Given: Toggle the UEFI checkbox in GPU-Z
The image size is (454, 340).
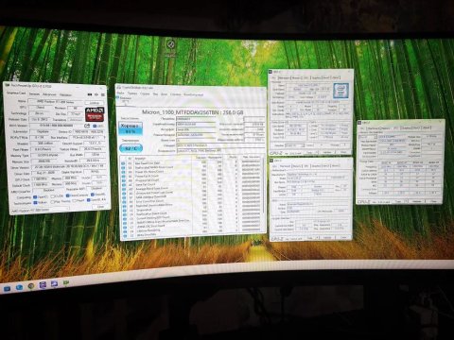Looking at the screenshot, I should (96, 126).
